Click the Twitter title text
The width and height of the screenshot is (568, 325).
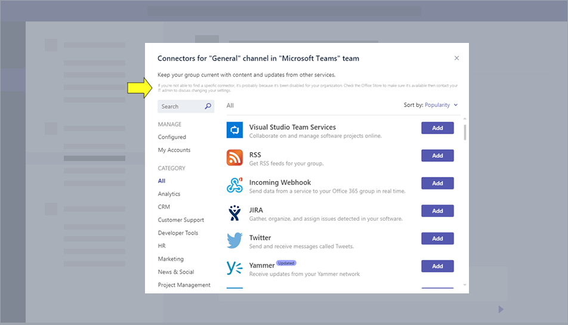[x=260, y=238]
